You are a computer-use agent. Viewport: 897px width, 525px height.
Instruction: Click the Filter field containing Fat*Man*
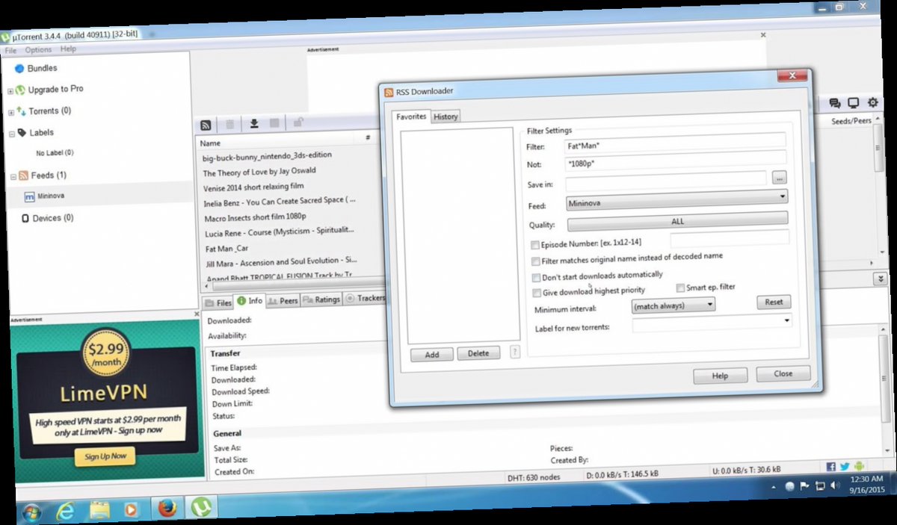(675, 141)
